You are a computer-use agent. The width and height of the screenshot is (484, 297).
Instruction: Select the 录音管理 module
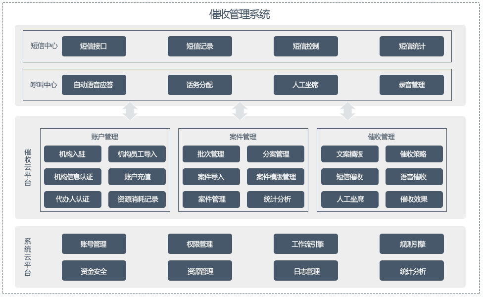[412, 85]
